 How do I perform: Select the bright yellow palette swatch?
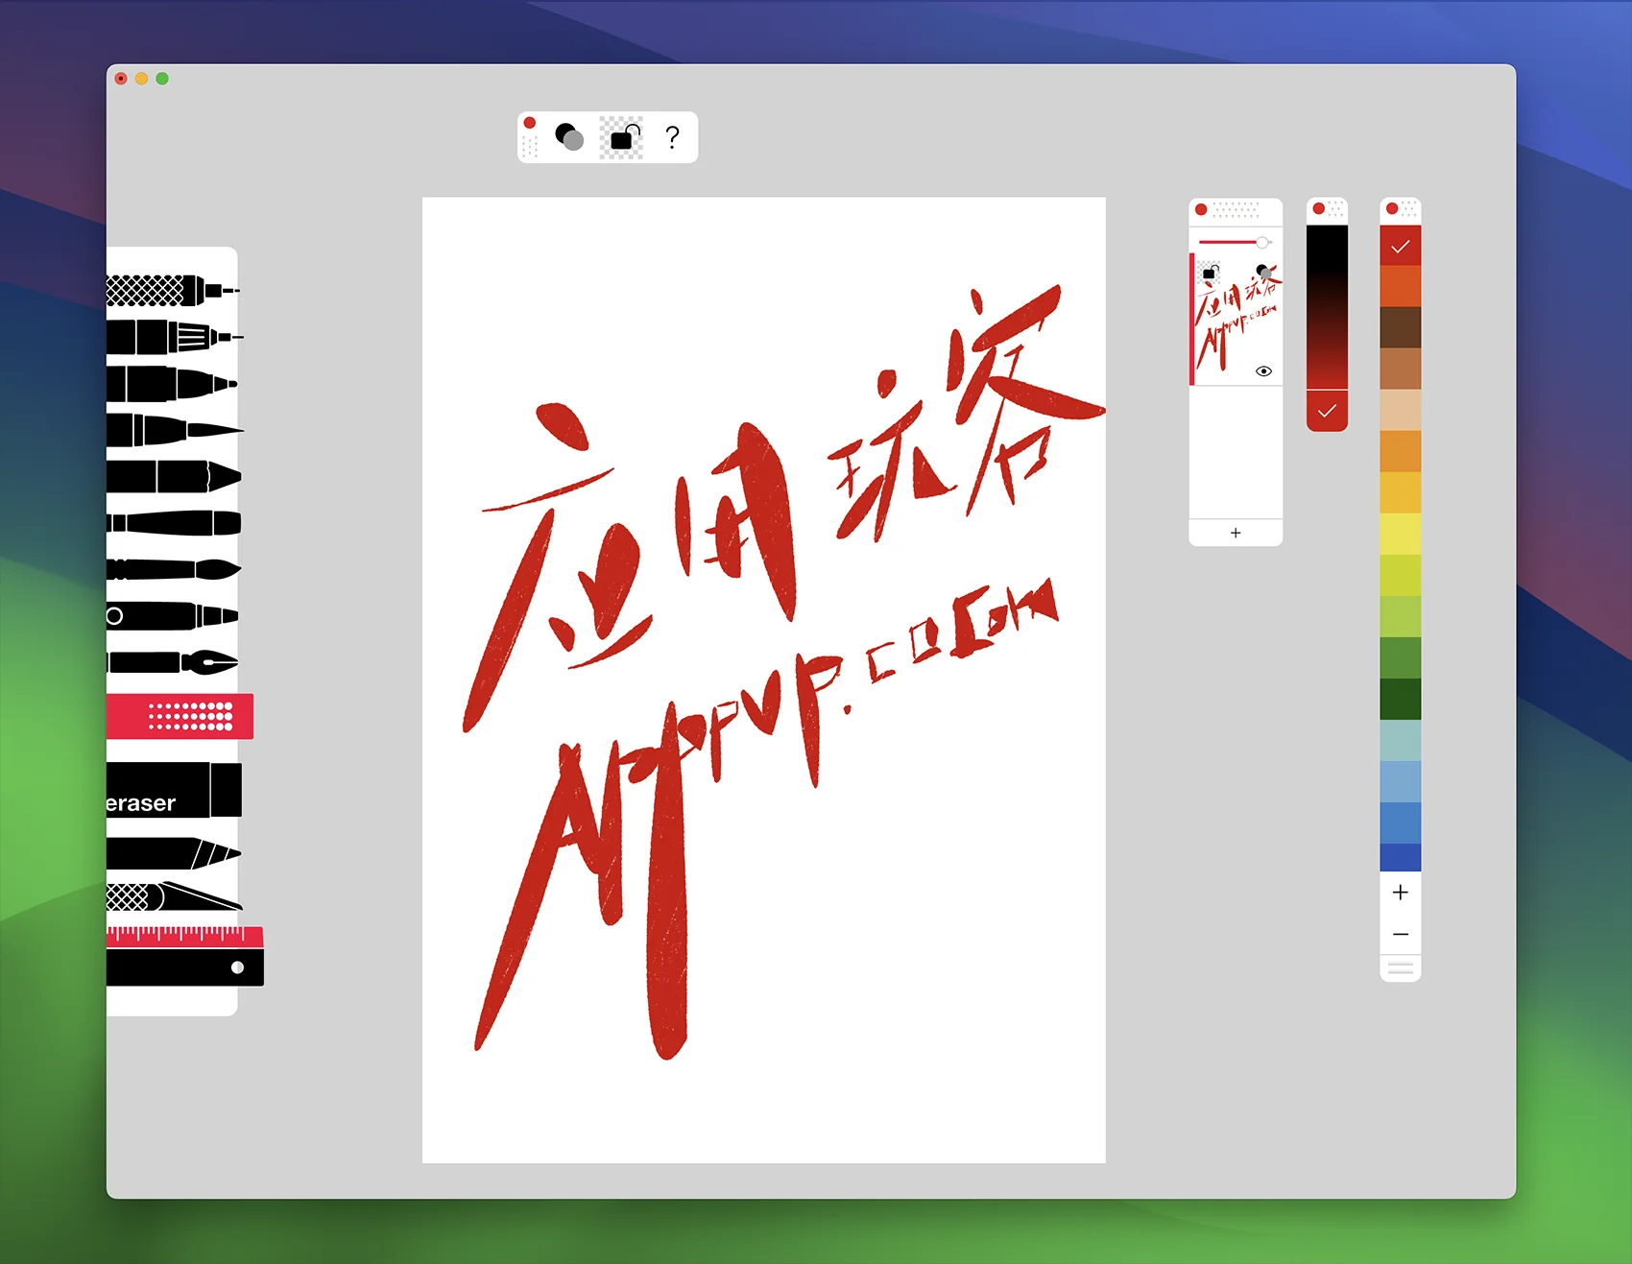1401,534
